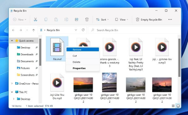Viewport: 188px width, 115px height.
Task: Go back with the back arrow
Action: click(x=13, y=30)
